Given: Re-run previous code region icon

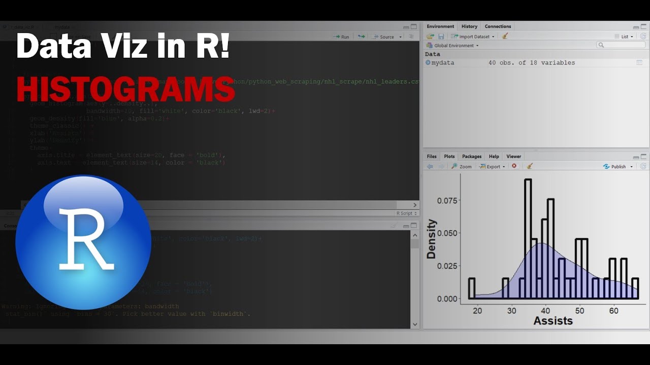Looking at the screenshot, I should pyautogui.click(x=361, y=37).
